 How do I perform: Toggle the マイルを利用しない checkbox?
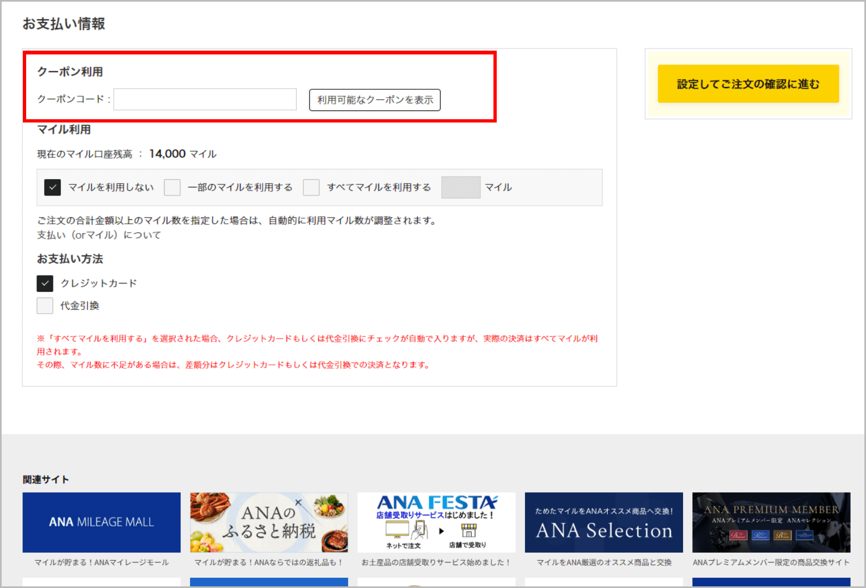point(52,187)
